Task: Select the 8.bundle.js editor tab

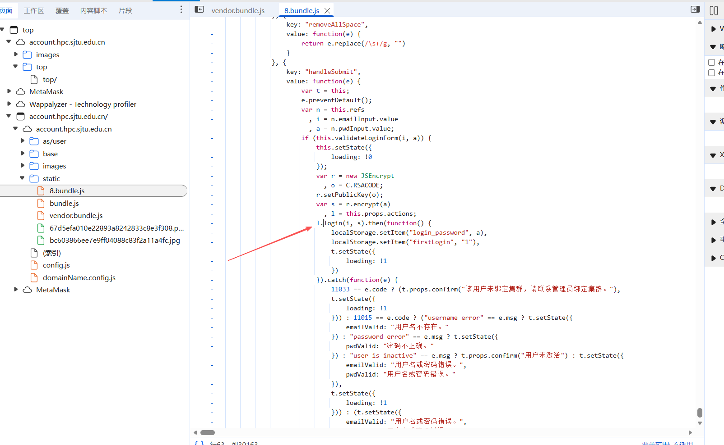Action: tap(302, 10)
